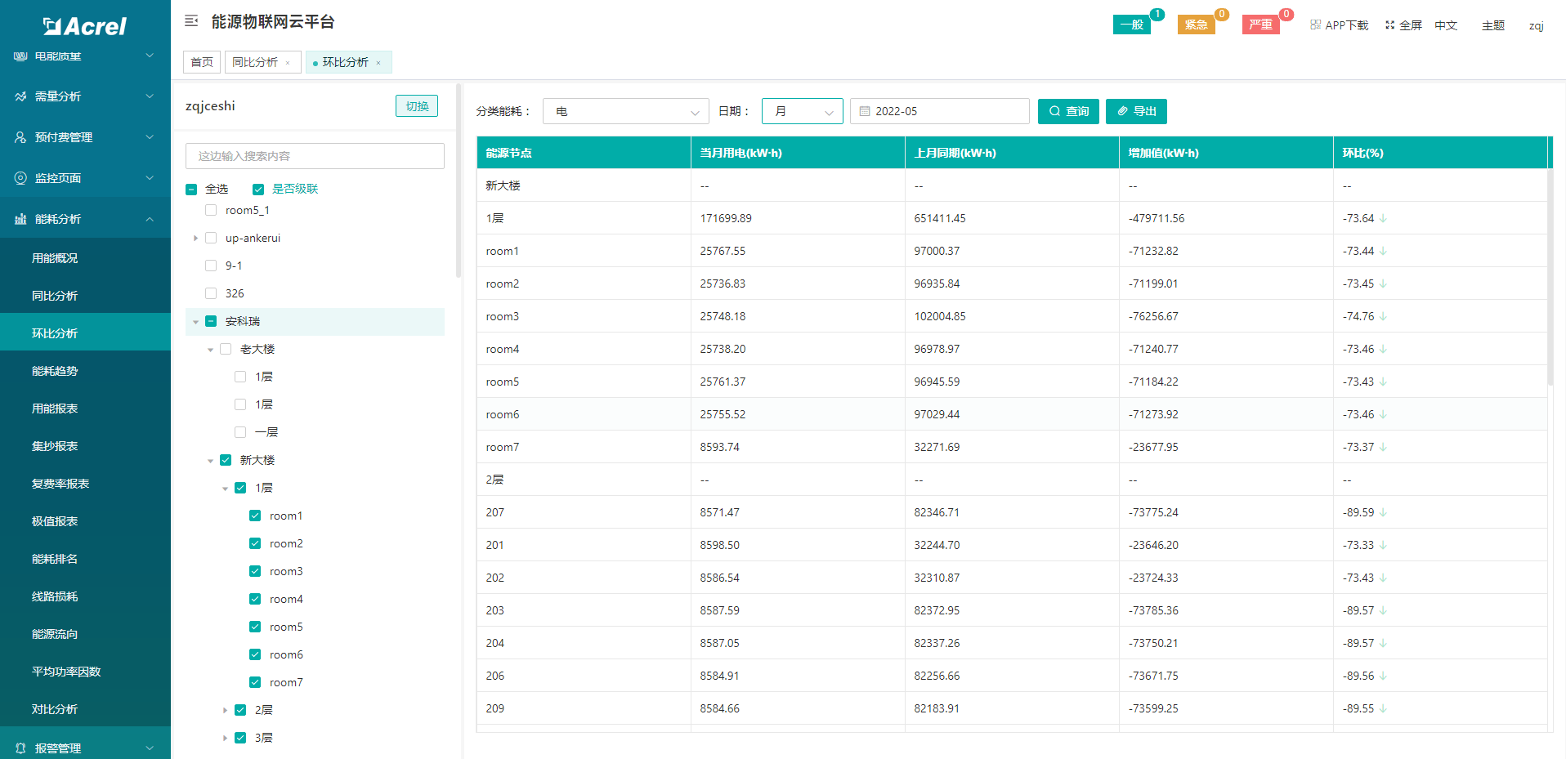
Task: Collapse the 能耗分析 sidebar section chevron
Action: coord(150,219)
